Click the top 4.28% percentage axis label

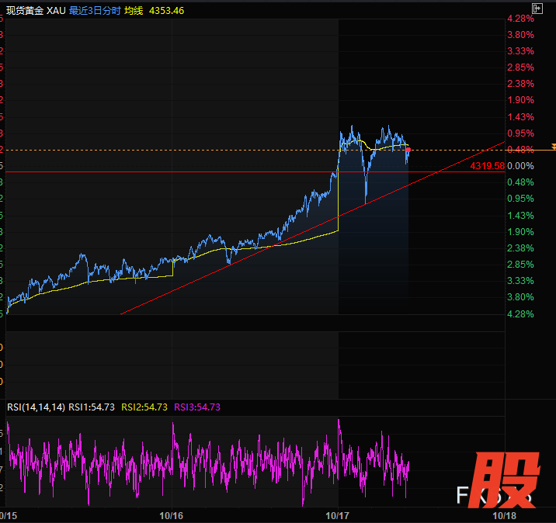pyautogui.click(x=520, y=18)
